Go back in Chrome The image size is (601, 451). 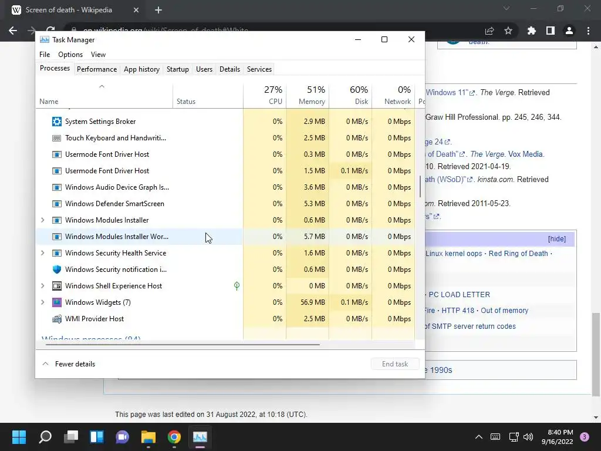coord(13,31)
